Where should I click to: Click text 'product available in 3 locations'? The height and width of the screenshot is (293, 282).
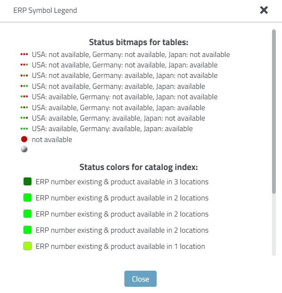pos(160,182)
